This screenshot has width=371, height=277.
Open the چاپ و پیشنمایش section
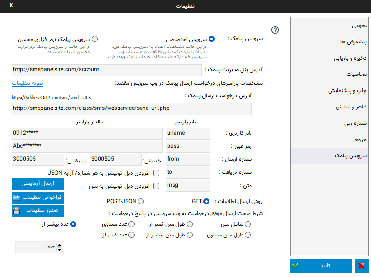coord(330,91)
